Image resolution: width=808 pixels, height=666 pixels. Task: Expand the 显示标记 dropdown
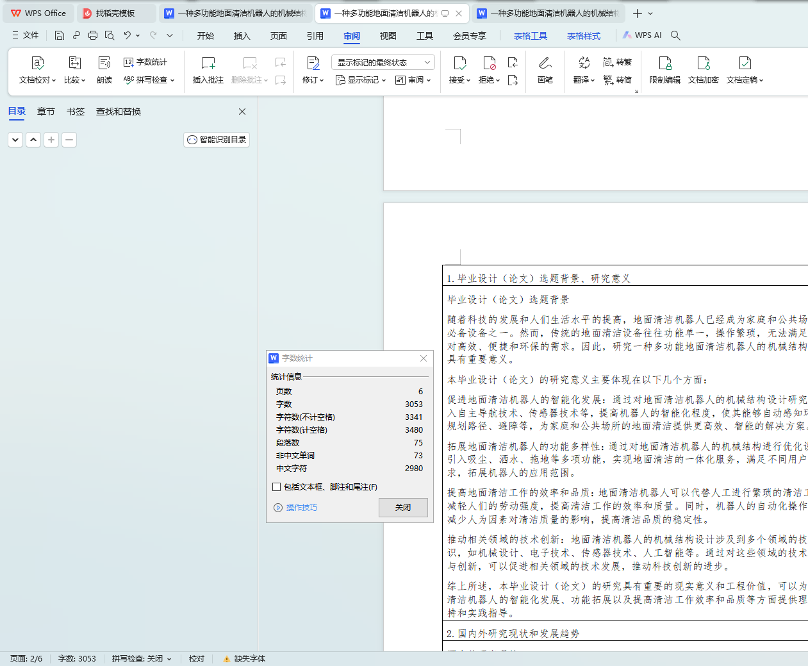361,80
